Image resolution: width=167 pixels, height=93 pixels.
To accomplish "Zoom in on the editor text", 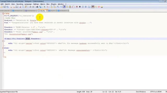I will click(x=45, y=7).
